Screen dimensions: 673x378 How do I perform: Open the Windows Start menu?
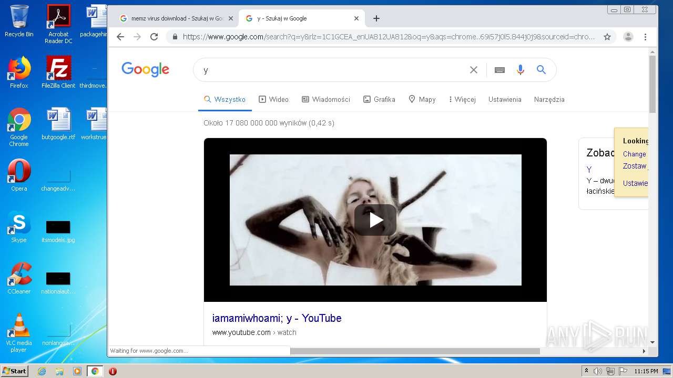coord(14,371)
